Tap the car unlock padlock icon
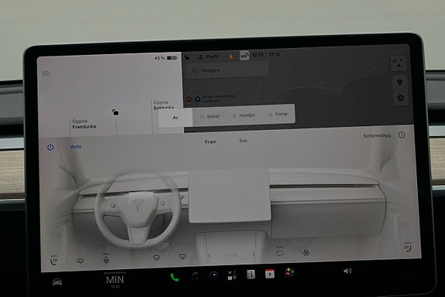This screenshot has width=445, height=297. click(x=115, y=112)
